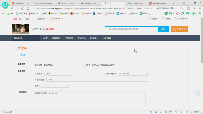Viewport: 203px width, 114px height.
Task: Click the magnifier icon in browser search box
Action: pyautogui.click(x=182, y=9)
